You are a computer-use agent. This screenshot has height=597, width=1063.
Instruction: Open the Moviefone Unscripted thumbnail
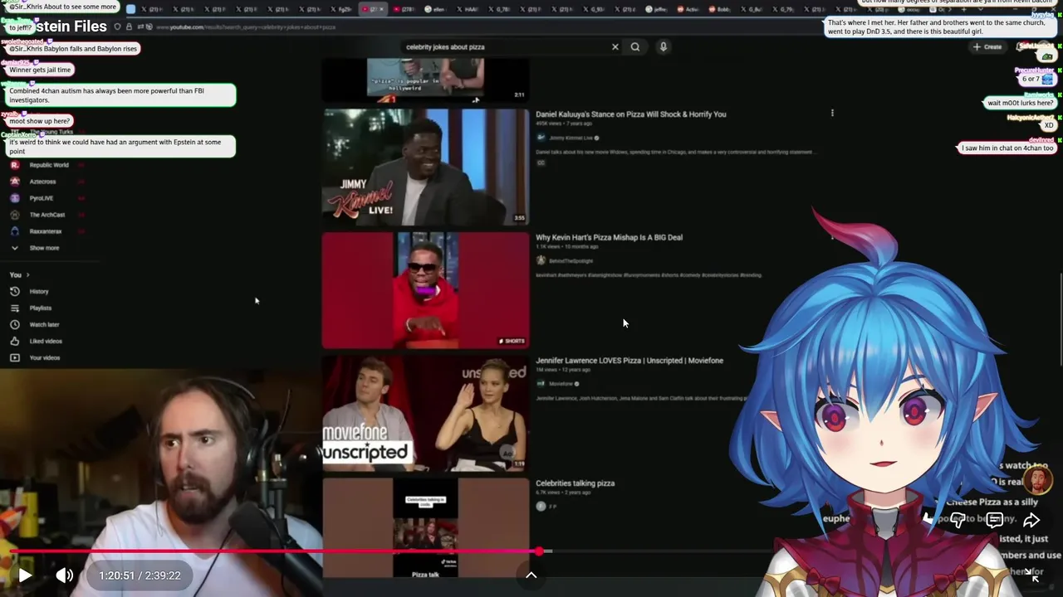click(425, 414)
